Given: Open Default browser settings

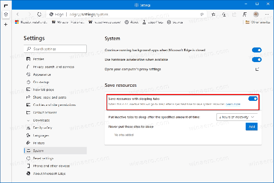Looking at the screenshot, I should tap(55, 112).
